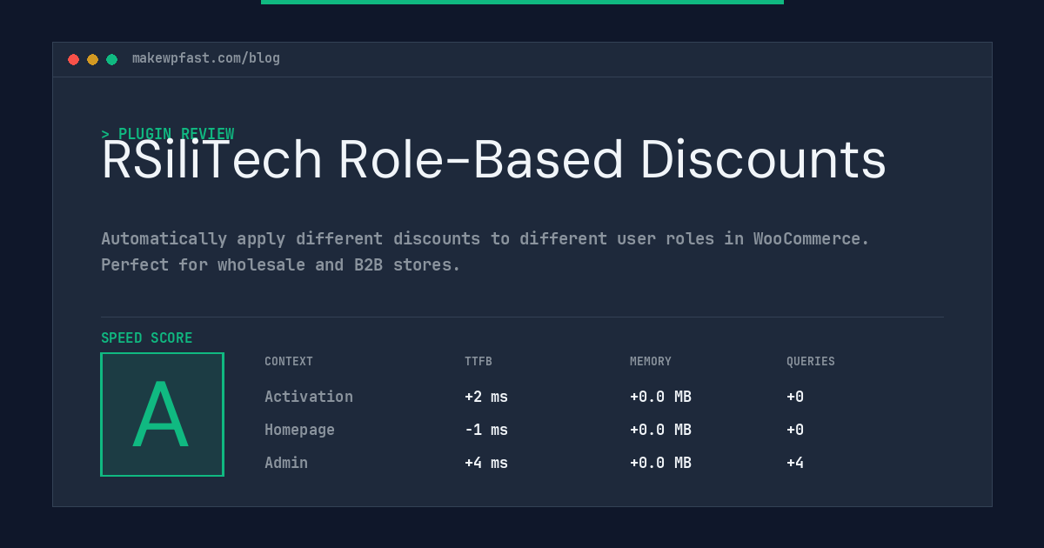Click the grade A score box

tap(162, 414)
